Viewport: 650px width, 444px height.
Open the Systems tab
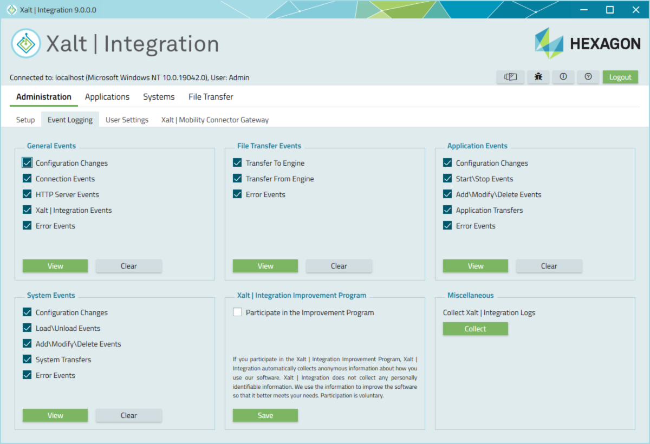coord(159,97)
